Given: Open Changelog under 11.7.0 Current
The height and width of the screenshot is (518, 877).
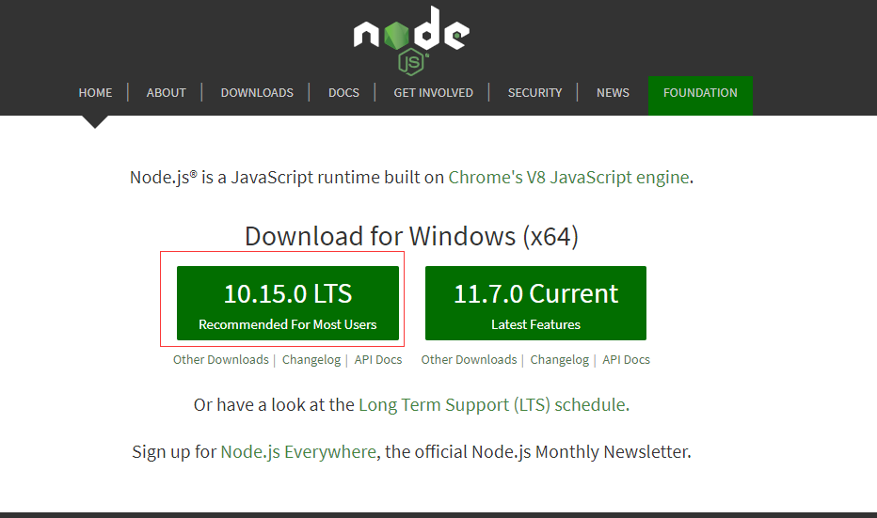Looking at the screenshot, I should [x=560, y=360].
